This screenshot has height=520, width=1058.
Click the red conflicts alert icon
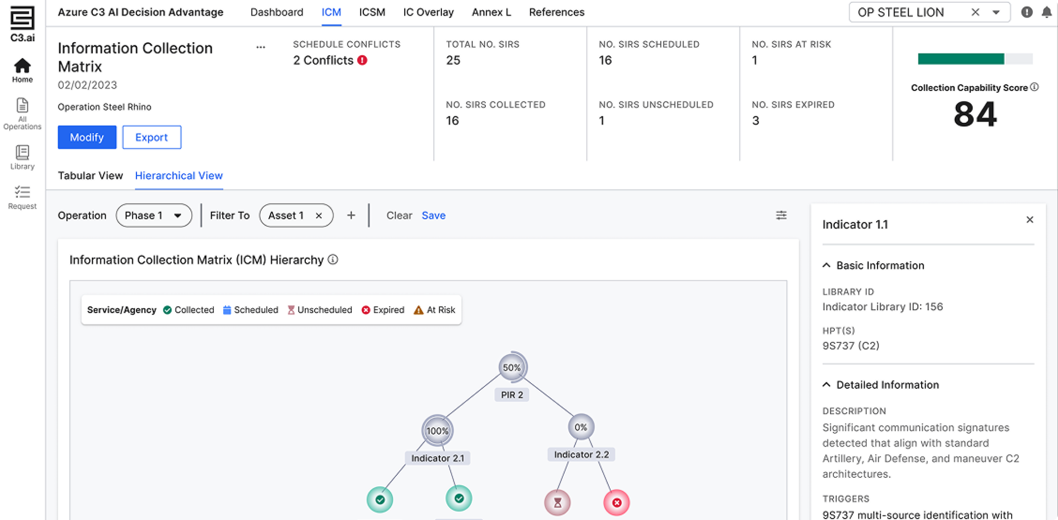click(x=362, y=60)
